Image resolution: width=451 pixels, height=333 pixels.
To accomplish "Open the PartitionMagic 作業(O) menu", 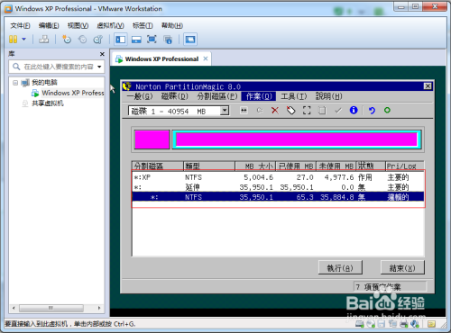I will point(259,96).
